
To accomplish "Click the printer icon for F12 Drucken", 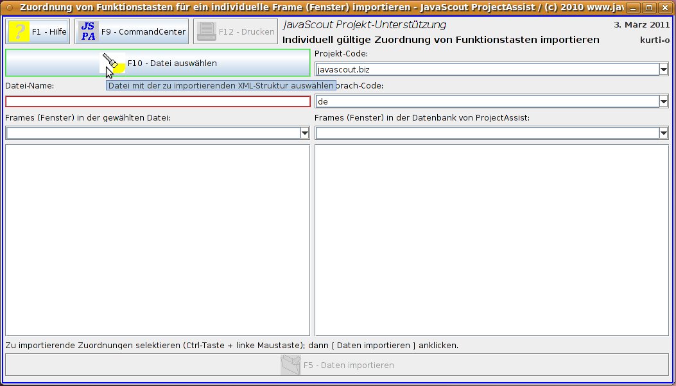I will point(206,31).
